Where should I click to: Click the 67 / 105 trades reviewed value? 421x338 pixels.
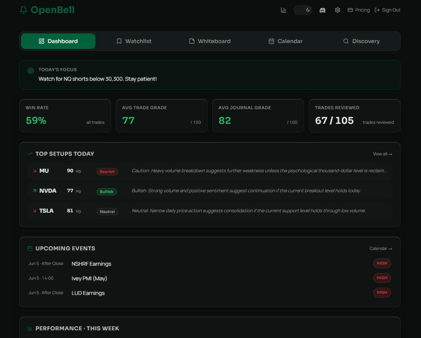click(x=334, y=120)
